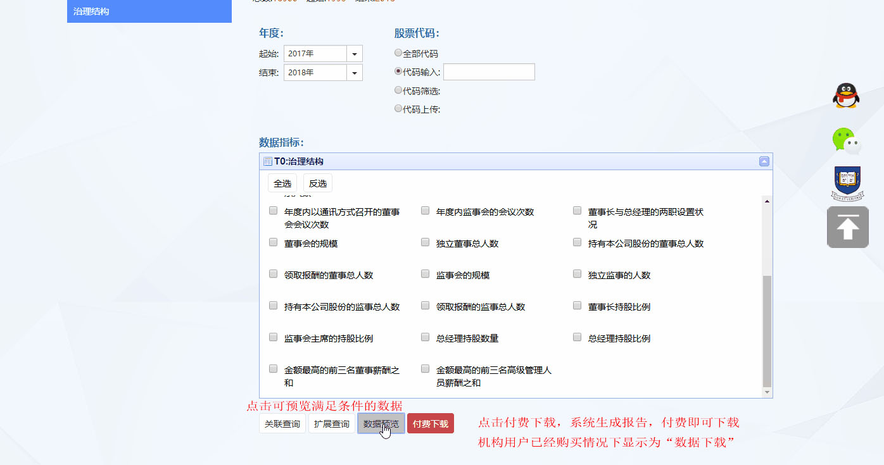Collapse the T0:治理结构 panel
The height and width of the screenshot is (465, 884).
click(764, 161)
